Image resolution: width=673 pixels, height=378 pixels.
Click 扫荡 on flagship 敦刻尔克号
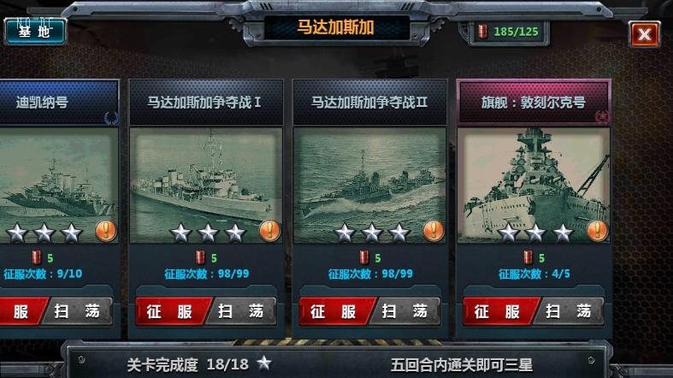tap(570, 311)
